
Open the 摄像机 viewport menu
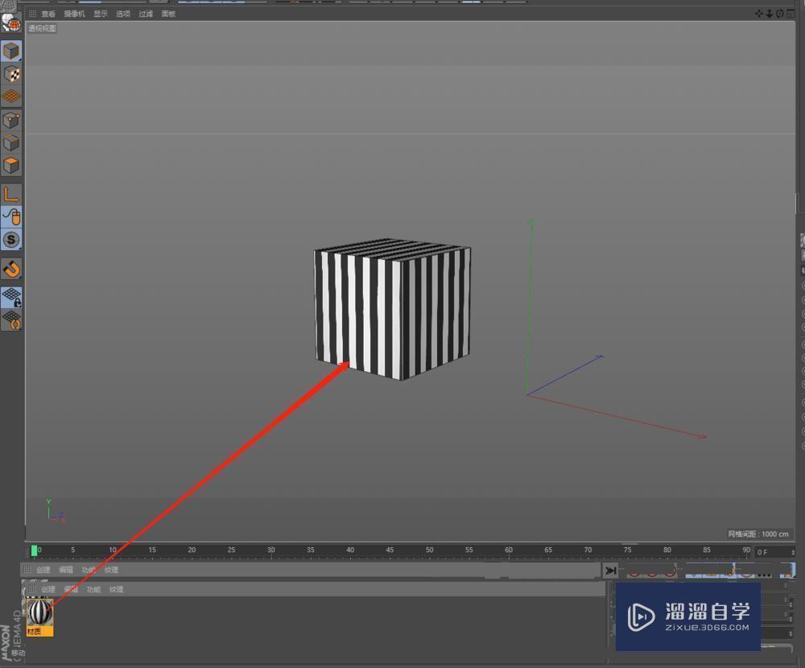point(74,14)
